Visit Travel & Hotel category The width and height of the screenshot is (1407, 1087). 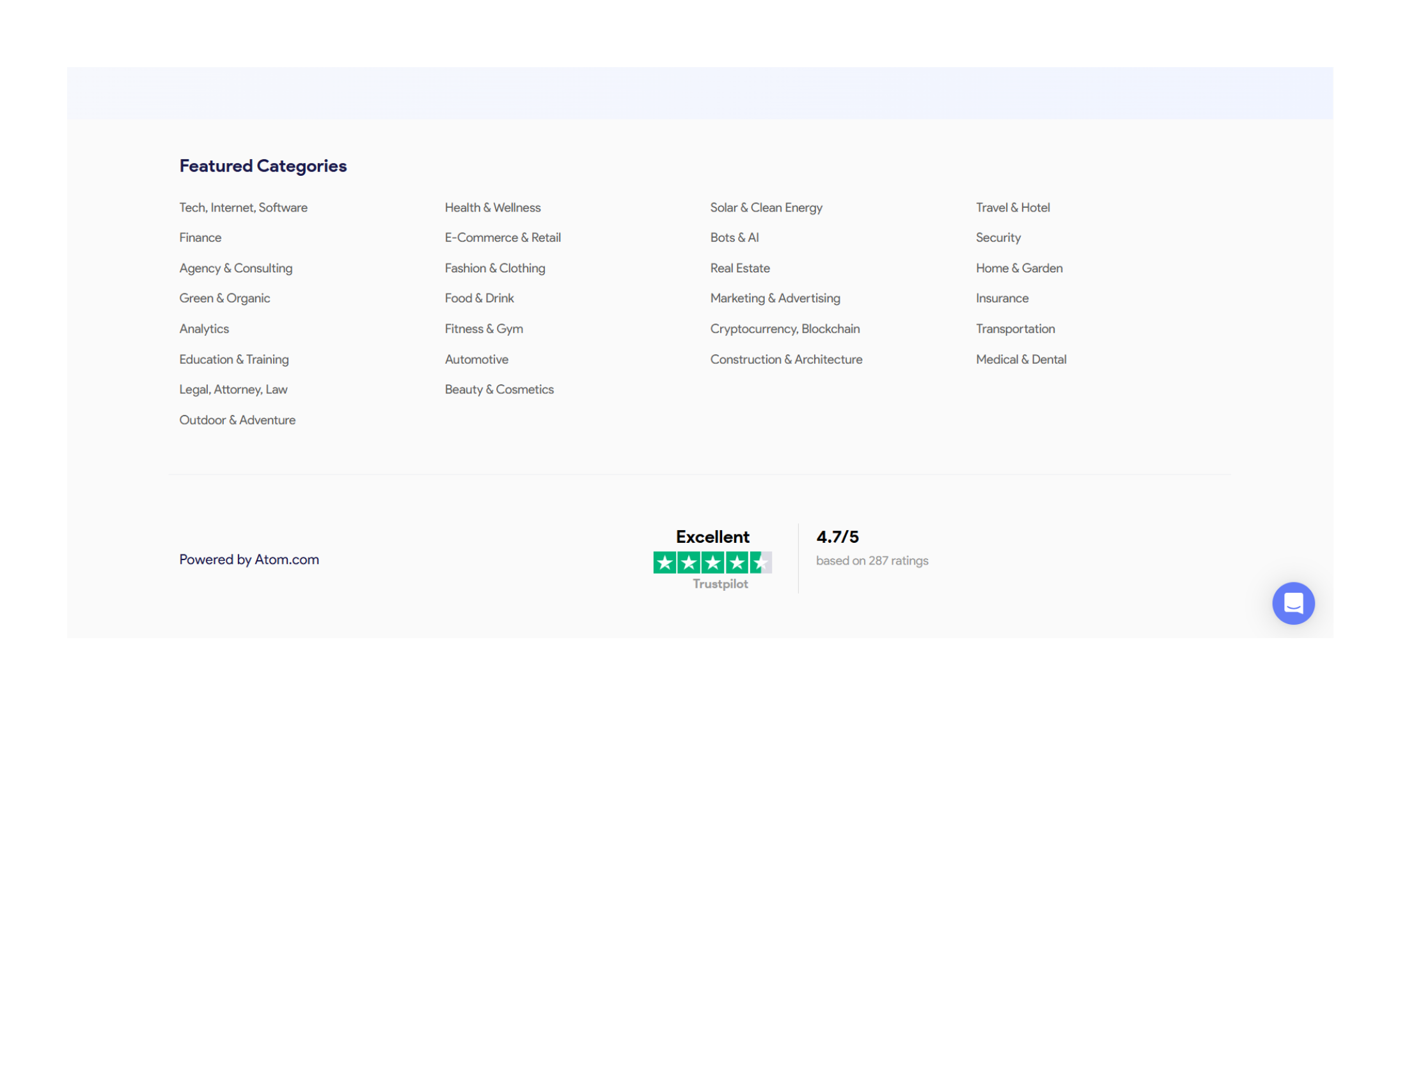point(1012,207)
